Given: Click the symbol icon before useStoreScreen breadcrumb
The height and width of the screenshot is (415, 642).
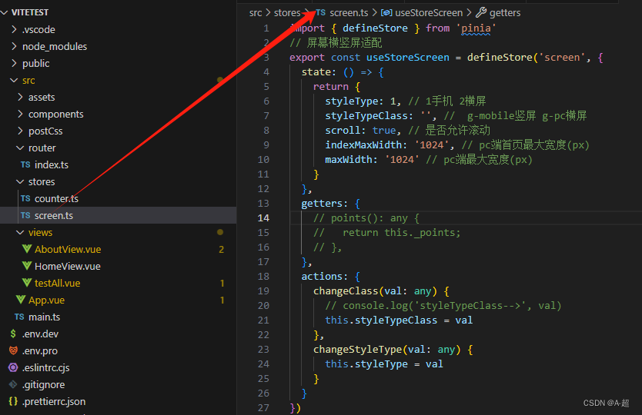Looking at the screenshot, I should 386,12.
